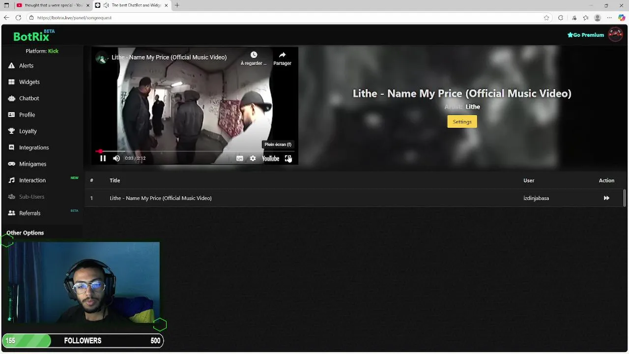Open the Referrals section
Screen dimensions: 629x354
click(x=29, y=213)
